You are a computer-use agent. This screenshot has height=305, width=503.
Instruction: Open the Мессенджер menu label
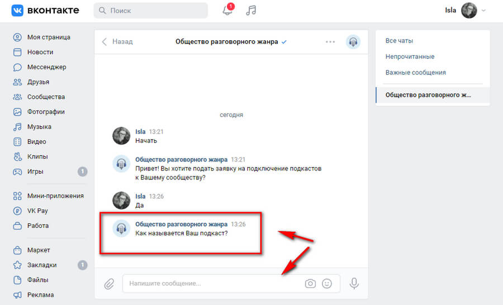point(47,67)
